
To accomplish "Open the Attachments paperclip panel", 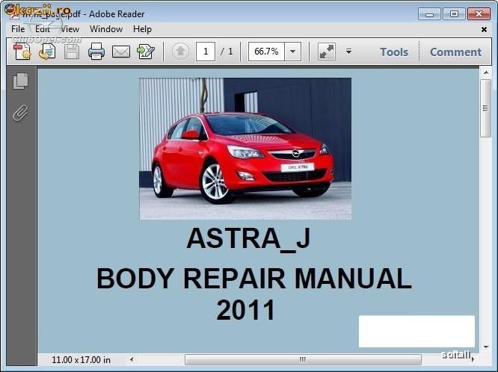I will pyautogui.click(x=21, y=112).
